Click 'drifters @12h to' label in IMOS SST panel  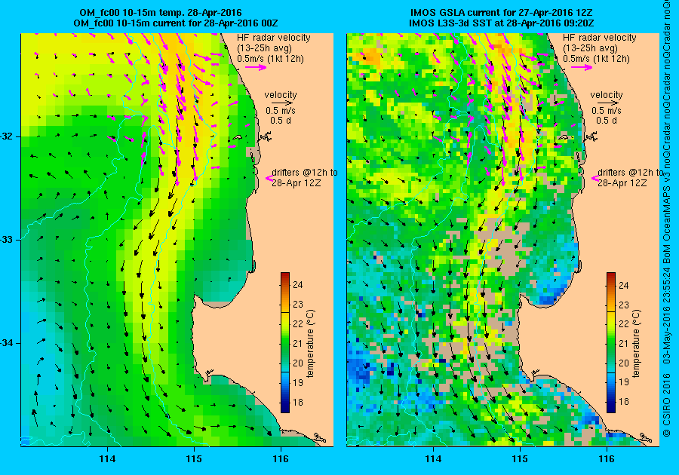click(x=630, y=172)
